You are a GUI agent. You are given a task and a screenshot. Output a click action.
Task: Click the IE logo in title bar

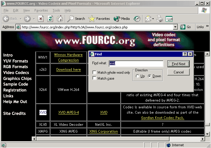point(4,3)
